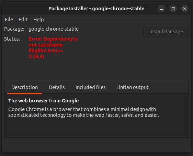Click the Google Chrome description paragraph
The height and width of the screenshot is (156, 193).
click(x=84, y=112)
